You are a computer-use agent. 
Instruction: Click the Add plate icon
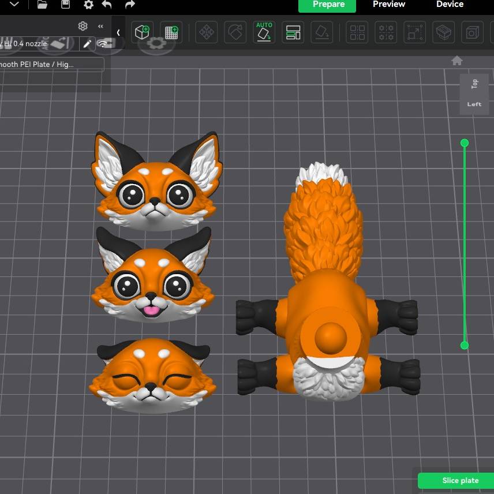(x=171, y=32)
